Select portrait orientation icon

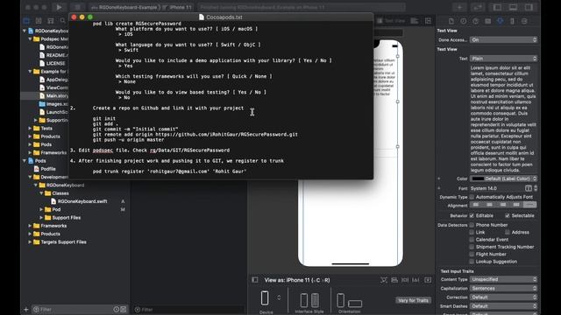coord(341,300)
